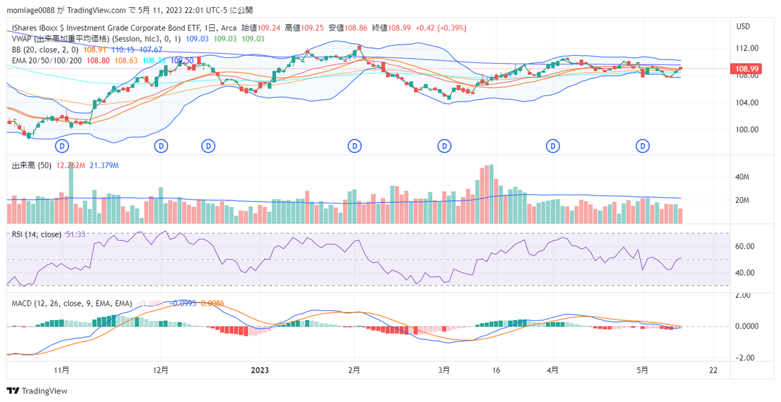Image resolution: width=781 pixels, height=402 pixels.
Task: Click the 安値 108.86 low value
Action: [348, 29]
